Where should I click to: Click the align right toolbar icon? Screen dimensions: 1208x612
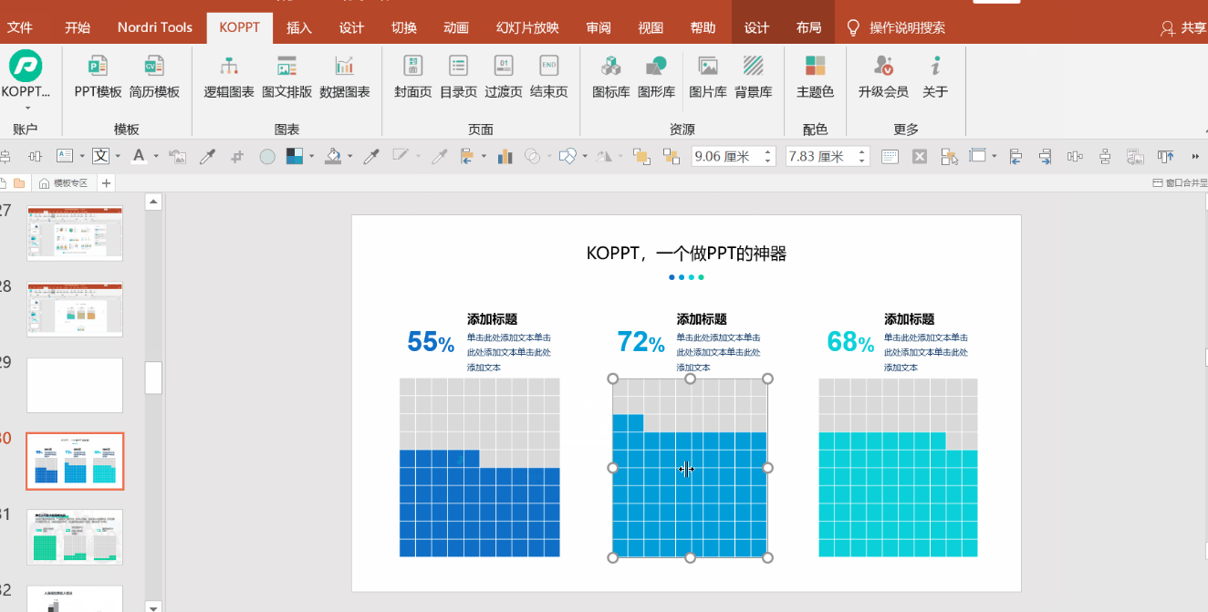pyautogui.click(x=1046, y=157)
